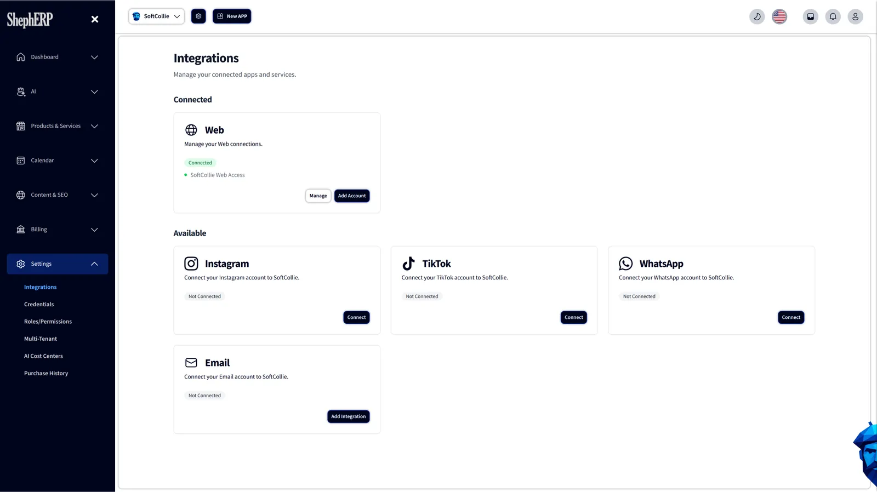This screenshot has height=492, width=877.
Task: Click the WhatsApp logo icon
Action: click(625, 264)
